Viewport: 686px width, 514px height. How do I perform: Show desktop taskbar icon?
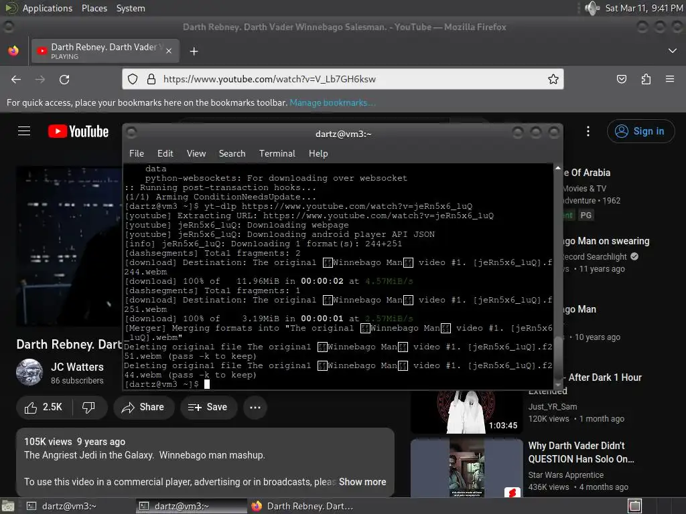(8, 506)
